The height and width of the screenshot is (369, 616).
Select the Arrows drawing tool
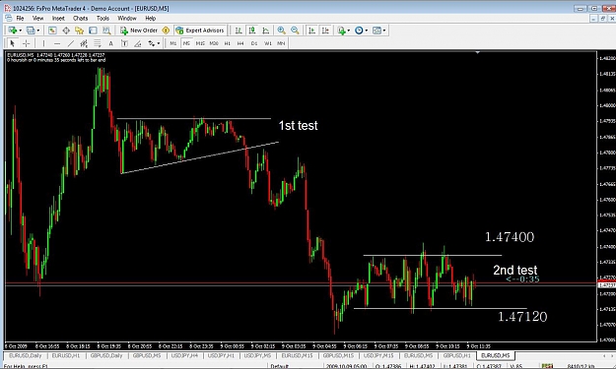151,43
